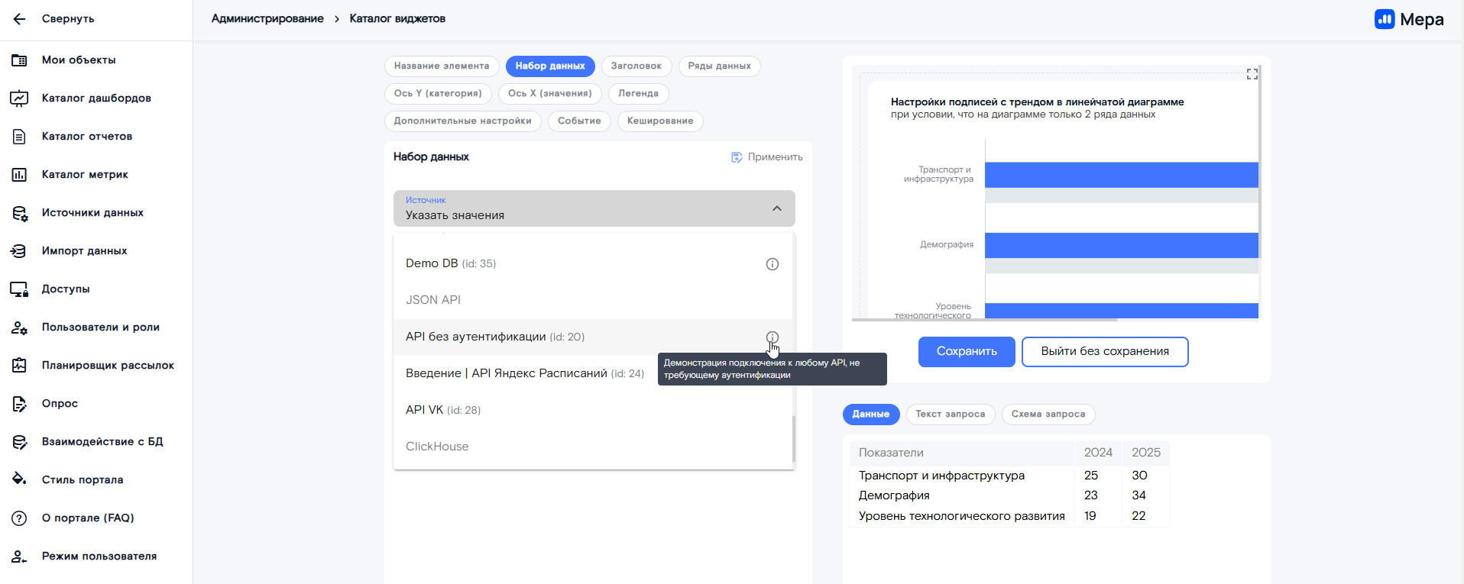Viewport: 1464px width, 584px height.
Task: Click Выйти без сохранения button
Action: point(1104,352)
